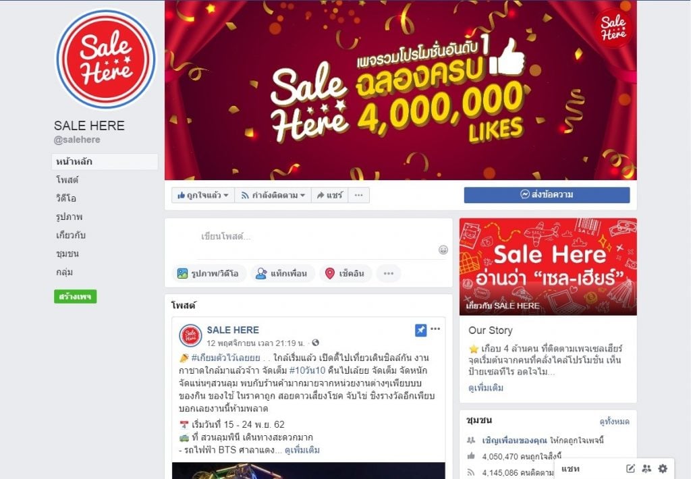The height and width of the screenshot is (479, 691).
Task: Toggle the ถูกใจแล้ว liked dropdown button
Action: [202, 195]
